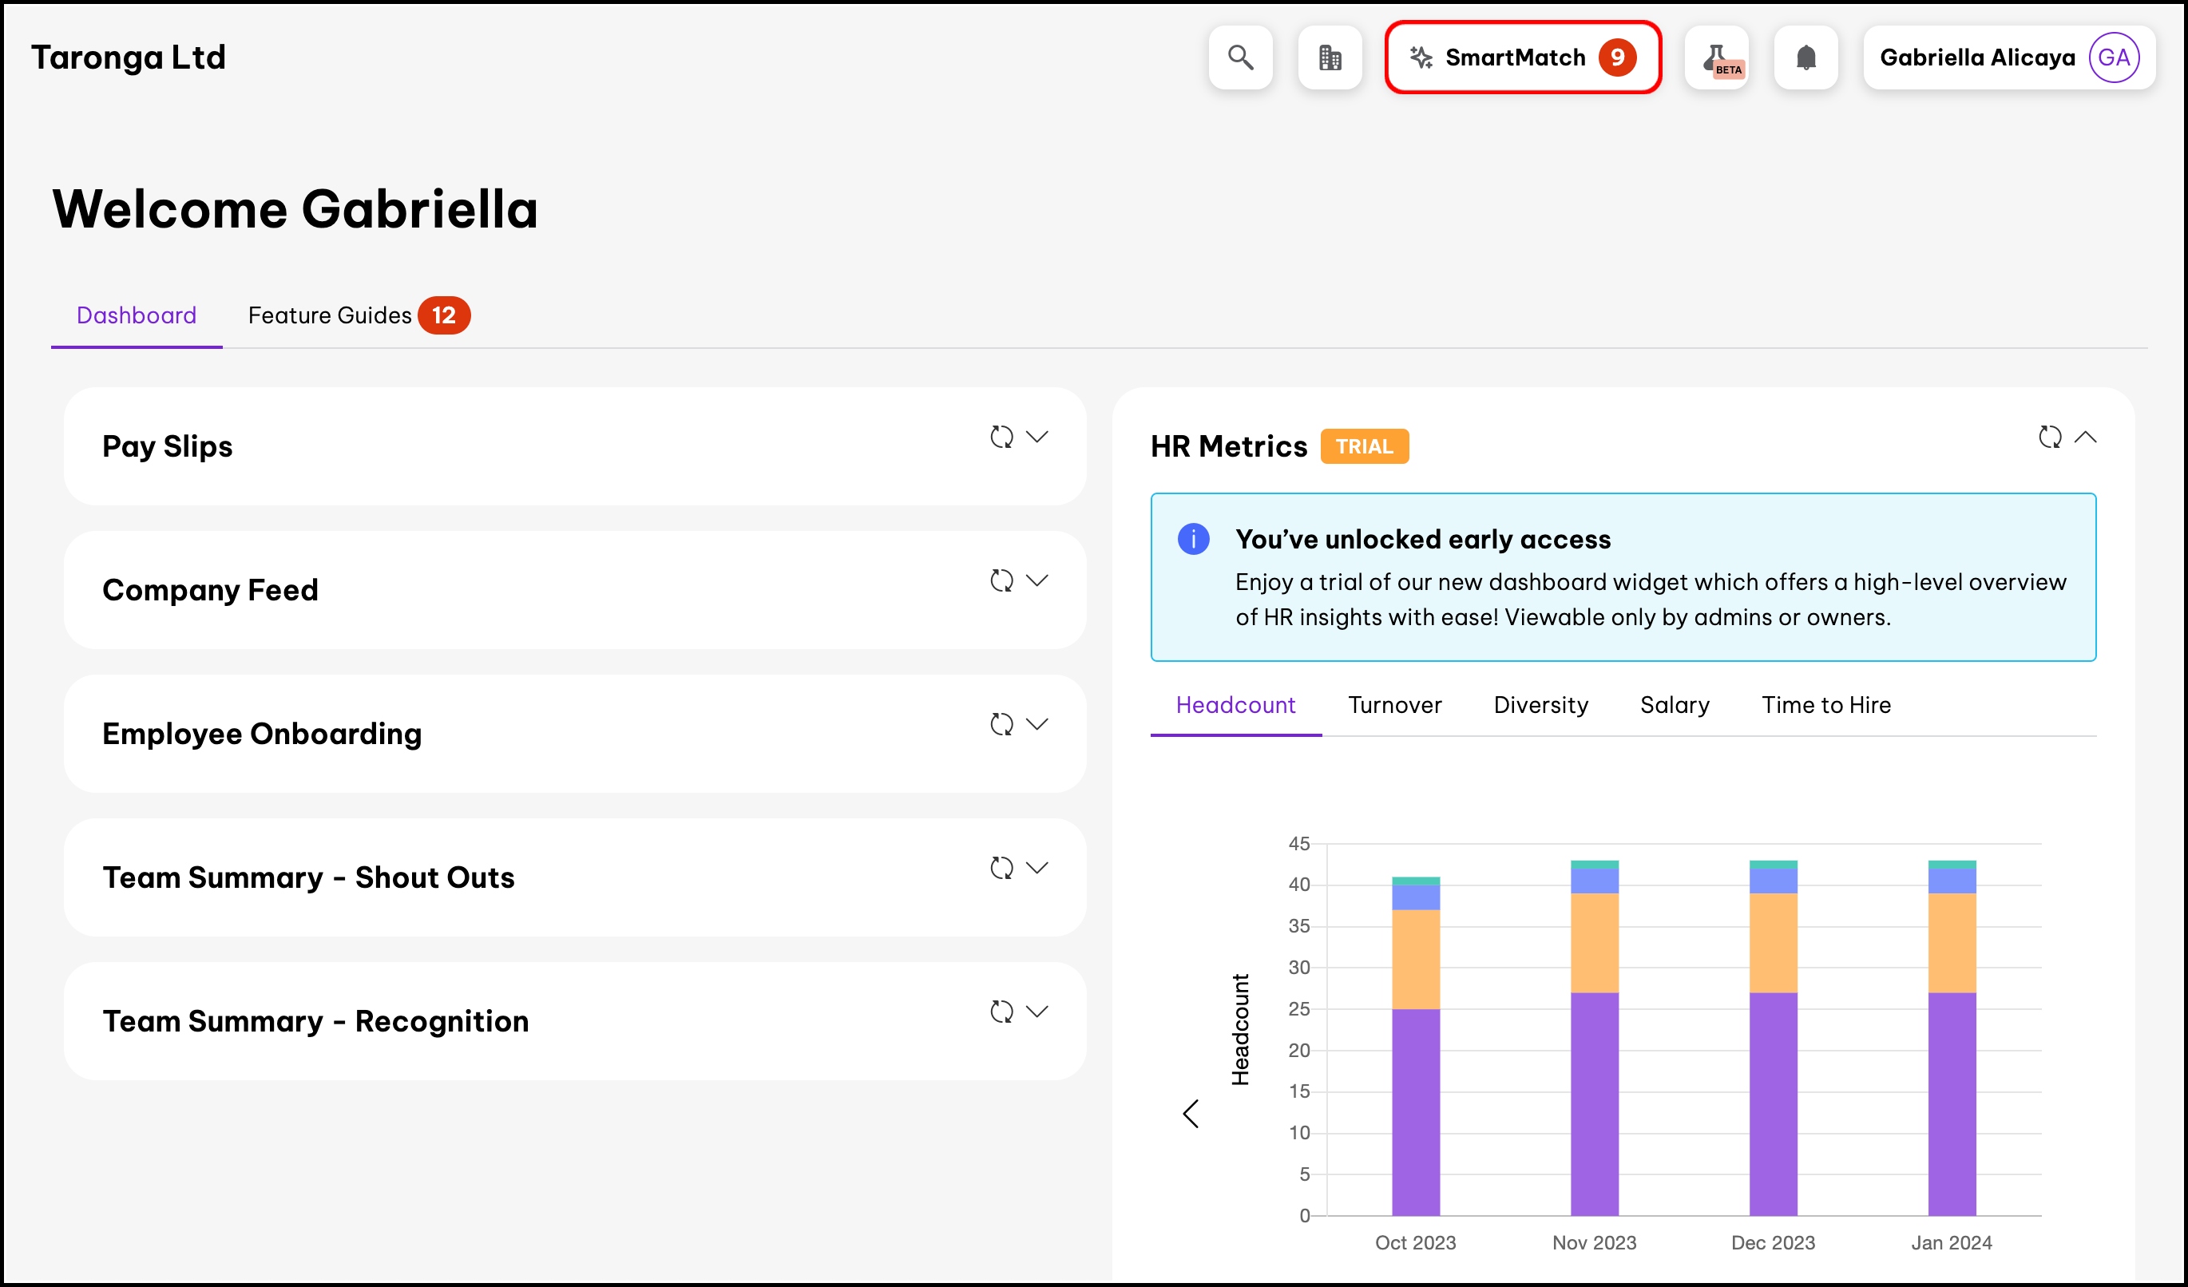Refresh the HR Metrics widget
This screenshot has width=2188, height=1287.
[2049, 437]
